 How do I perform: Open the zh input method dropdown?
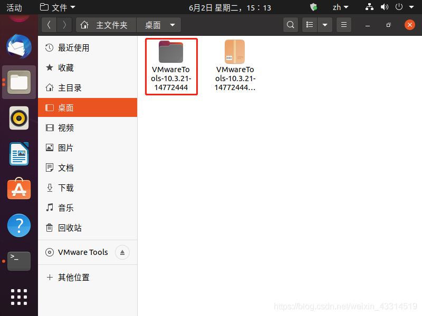point(340,7)
